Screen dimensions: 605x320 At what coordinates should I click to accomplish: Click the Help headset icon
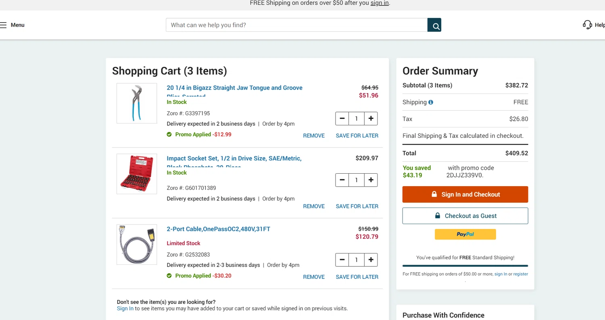pyautogui.click(x=587, y=25)
